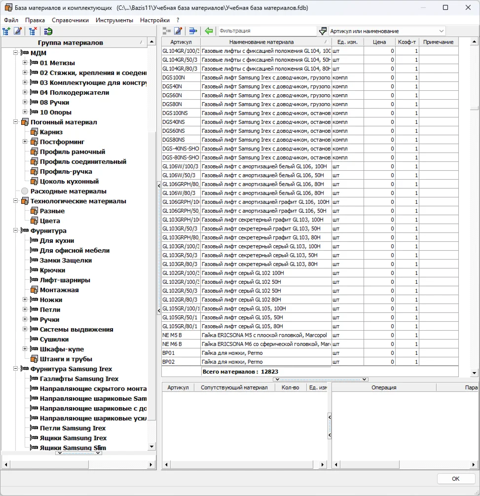
Task: Click the green left arrow icon
Action: click(209, 31)
